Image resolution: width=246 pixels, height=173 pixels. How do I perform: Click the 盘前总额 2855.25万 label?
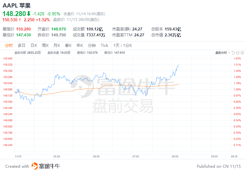[x=28, y=53]
